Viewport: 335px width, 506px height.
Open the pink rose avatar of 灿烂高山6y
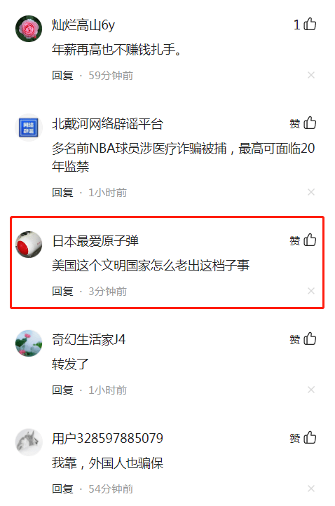[x=29, y=29]
